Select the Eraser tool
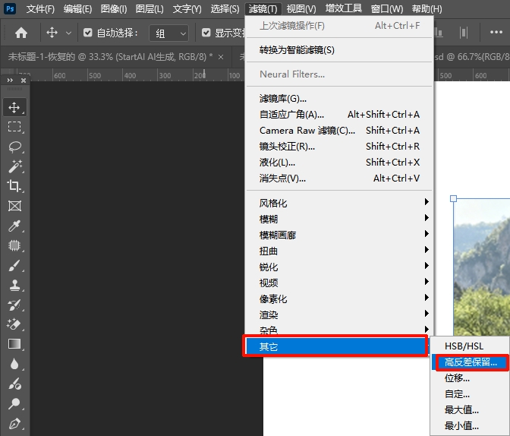This screenshot has height=436, width=510. click(x=14, y=324)
